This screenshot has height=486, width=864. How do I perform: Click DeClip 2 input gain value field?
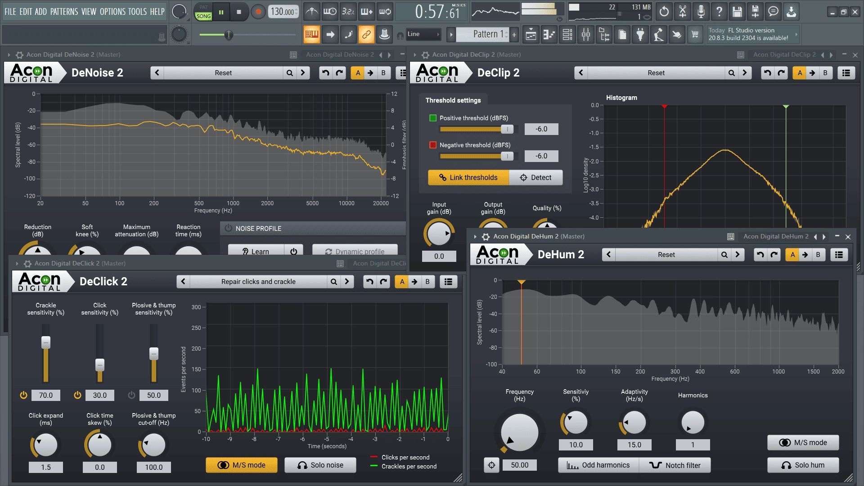click(439, 256)
